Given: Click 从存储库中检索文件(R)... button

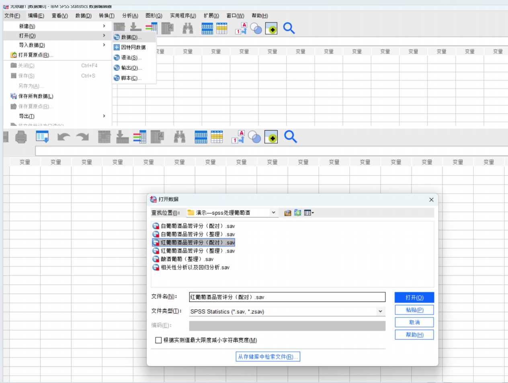Looking at the screenshot, I should [x=268, y=356].
